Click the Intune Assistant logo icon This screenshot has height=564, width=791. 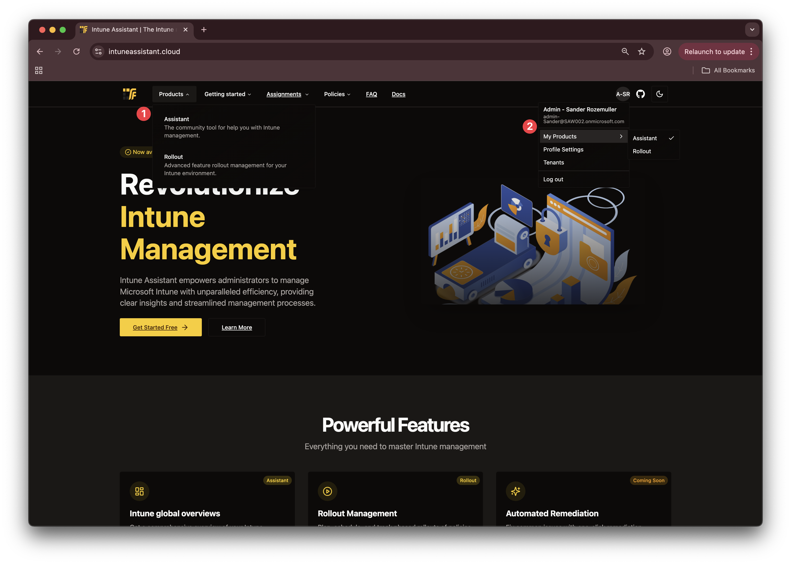coord(130,94)
